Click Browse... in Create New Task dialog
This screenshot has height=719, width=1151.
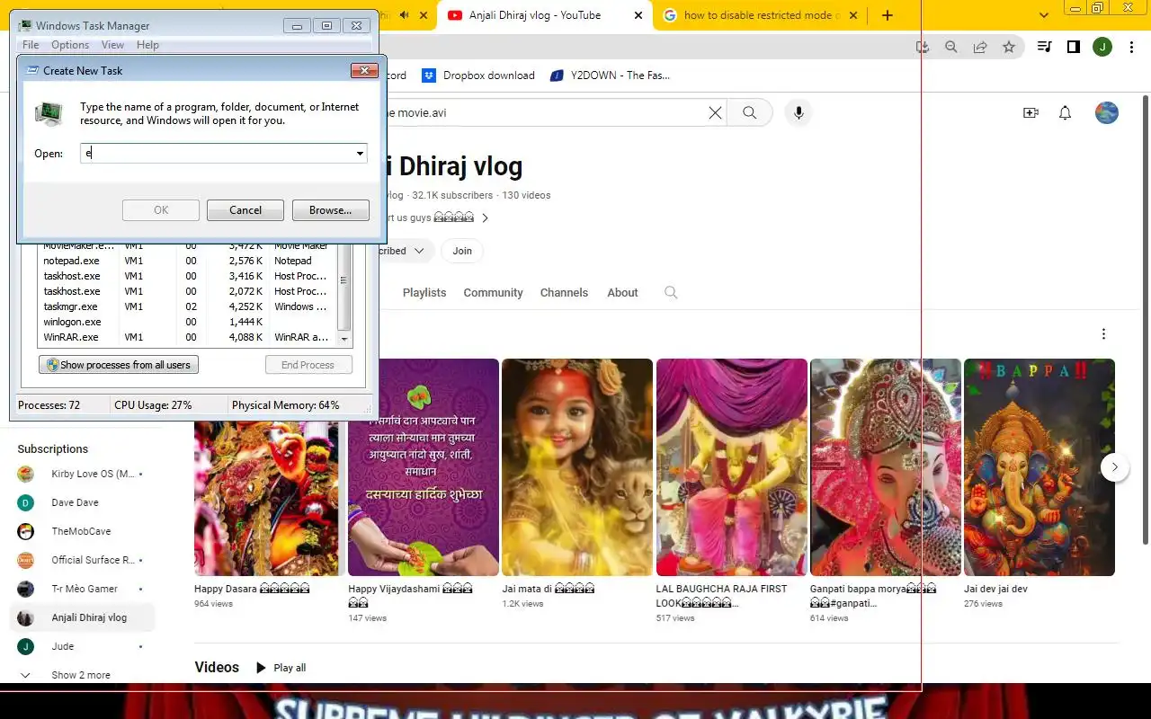[331, 210]
